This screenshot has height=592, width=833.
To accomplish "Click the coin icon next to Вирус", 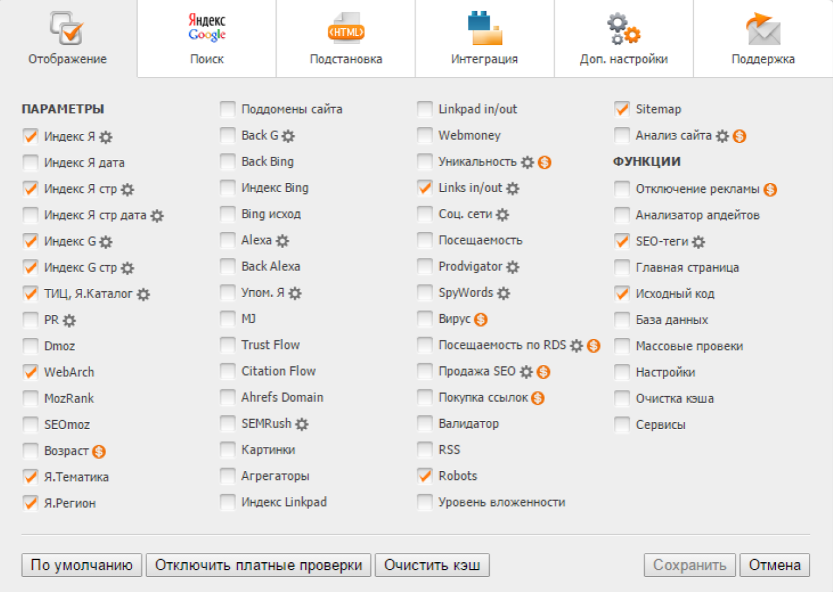I will coord(480,320).
